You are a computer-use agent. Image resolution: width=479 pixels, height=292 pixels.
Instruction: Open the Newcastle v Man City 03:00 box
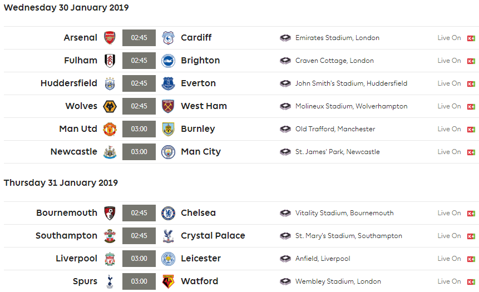139,152
